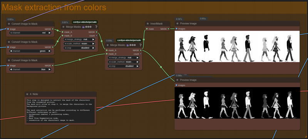The height and width of the screenshot is (139, 308).
Task: Click mask_A input socket on 0.006s Merge Masks
Action: [x=107, y=50]
